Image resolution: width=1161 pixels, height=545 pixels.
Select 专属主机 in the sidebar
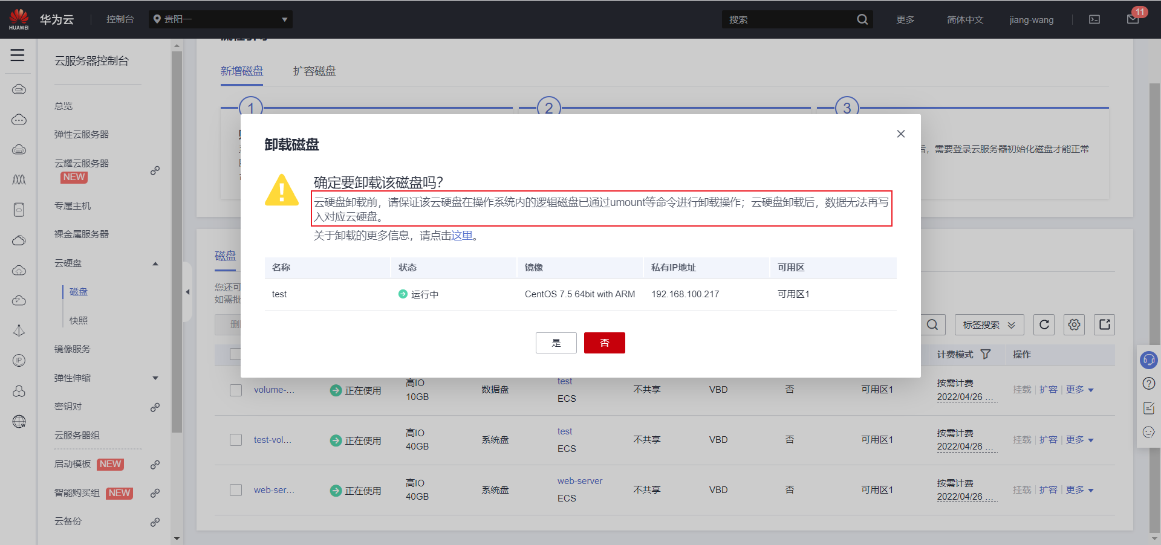click(x=73, y=206)
